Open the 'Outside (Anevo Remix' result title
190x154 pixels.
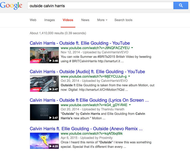pos(86,129)
